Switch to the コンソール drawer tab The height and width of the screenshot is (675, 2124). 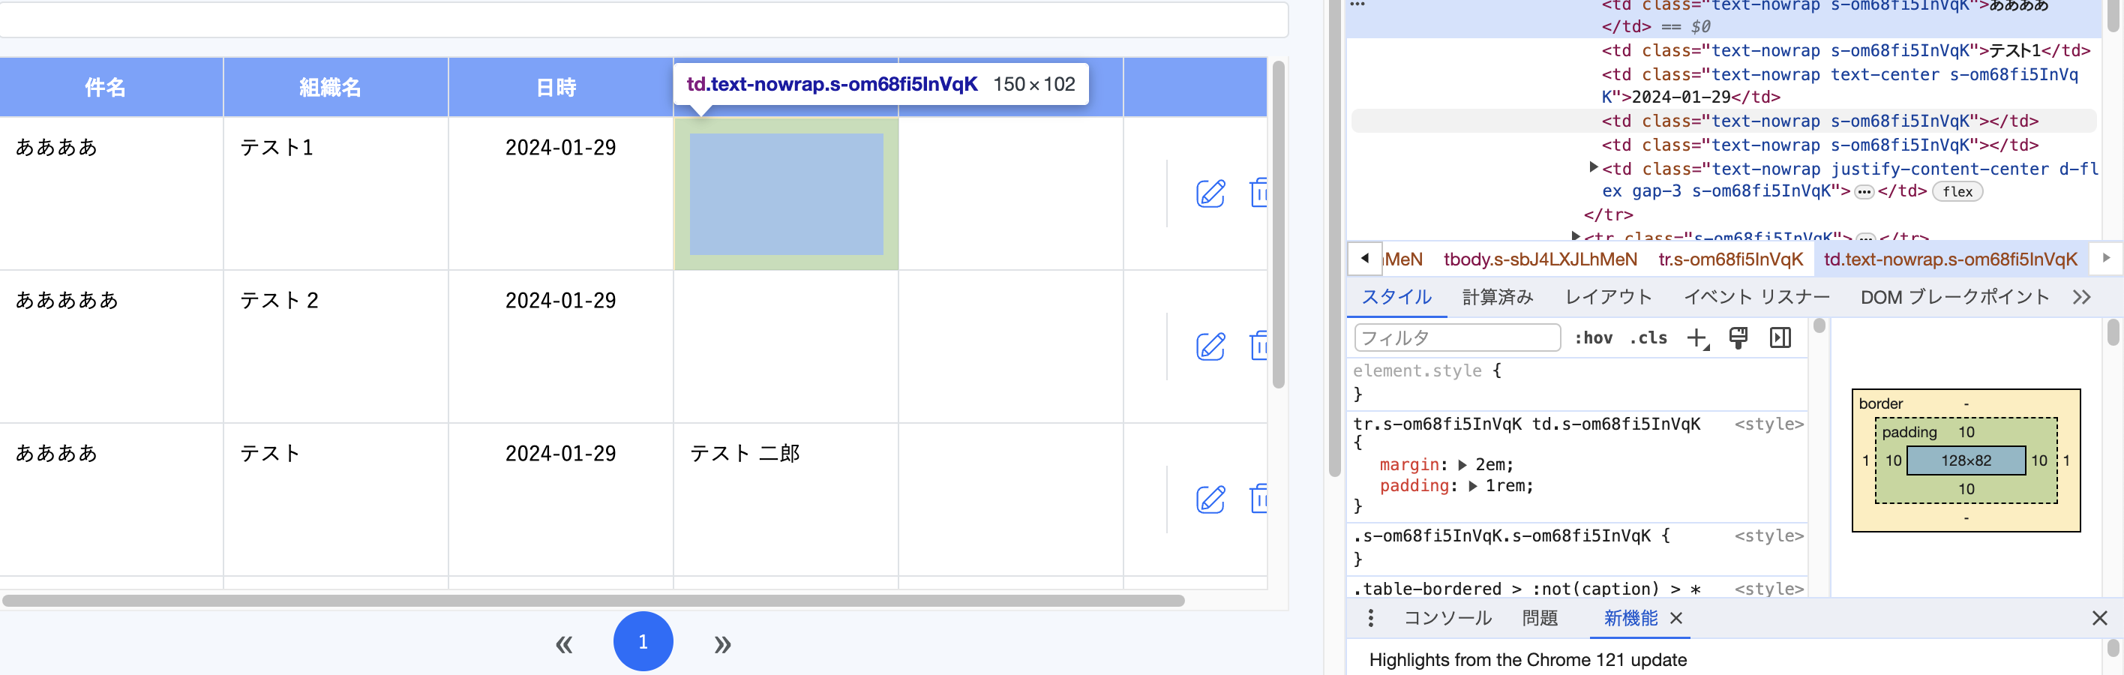coord(1448,618)
